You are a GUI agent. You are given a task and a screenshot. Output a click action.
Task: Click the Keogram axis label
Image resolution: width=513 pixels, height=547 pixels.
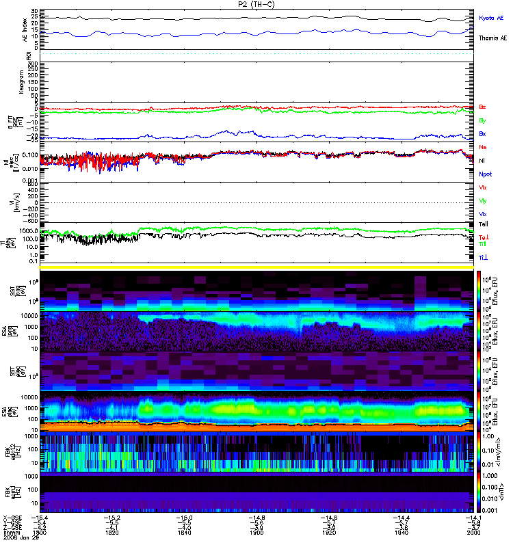[x=21, y=81]
